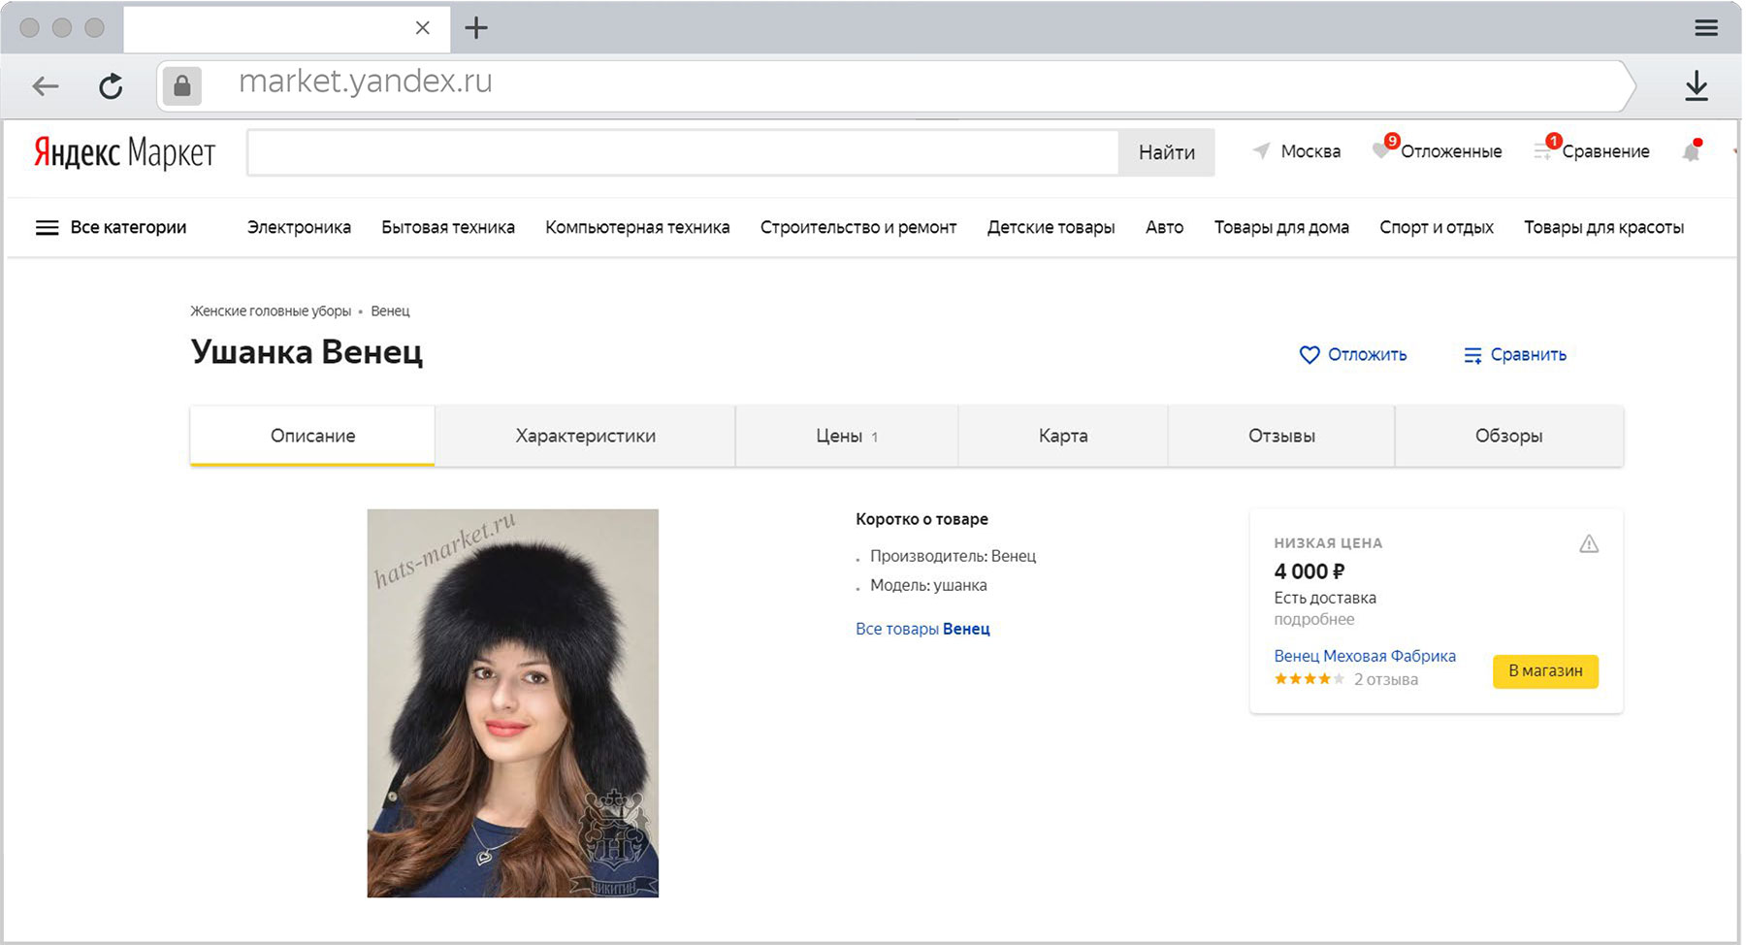The image size is (1746, 945).
Task: Open the Детские товары category
Action: (x=1051, y=227)
